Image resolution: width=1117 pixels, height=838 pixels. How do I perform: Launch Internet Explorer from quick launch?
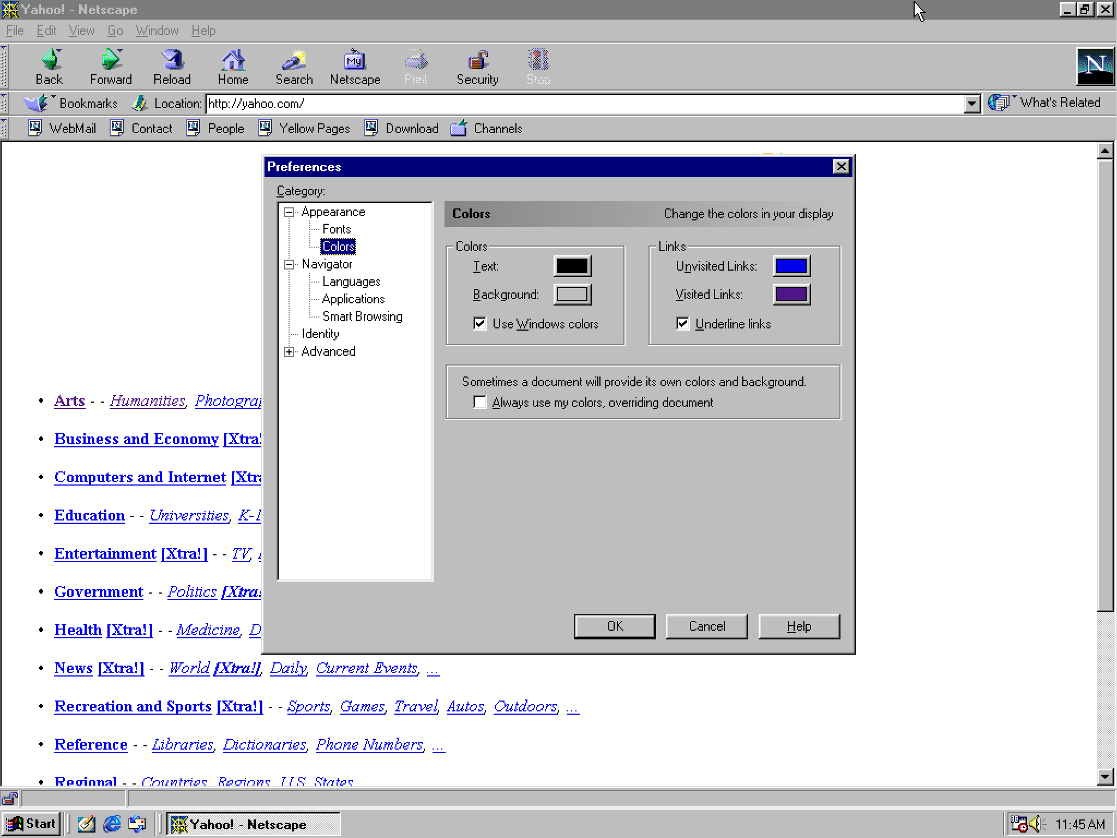click(x=112, y=824)
